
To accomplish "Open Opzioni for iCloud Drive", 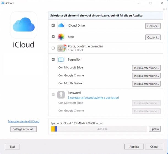I will pos(153,26).
